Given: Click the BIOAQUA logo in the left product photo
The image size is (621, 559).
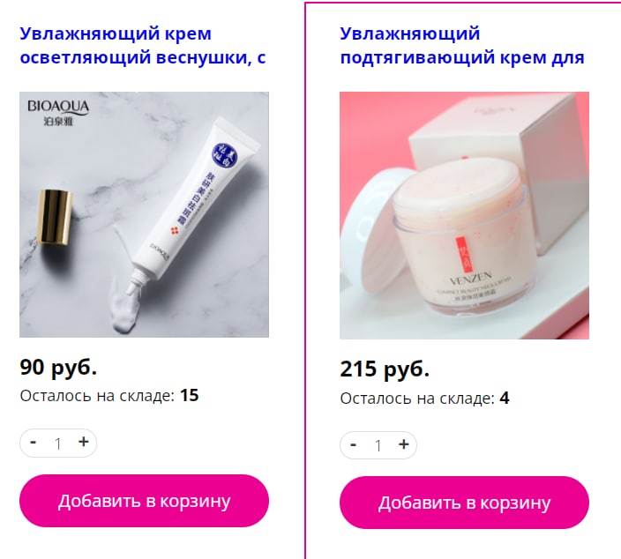Looking at the screenshot, I should point(58,112).
